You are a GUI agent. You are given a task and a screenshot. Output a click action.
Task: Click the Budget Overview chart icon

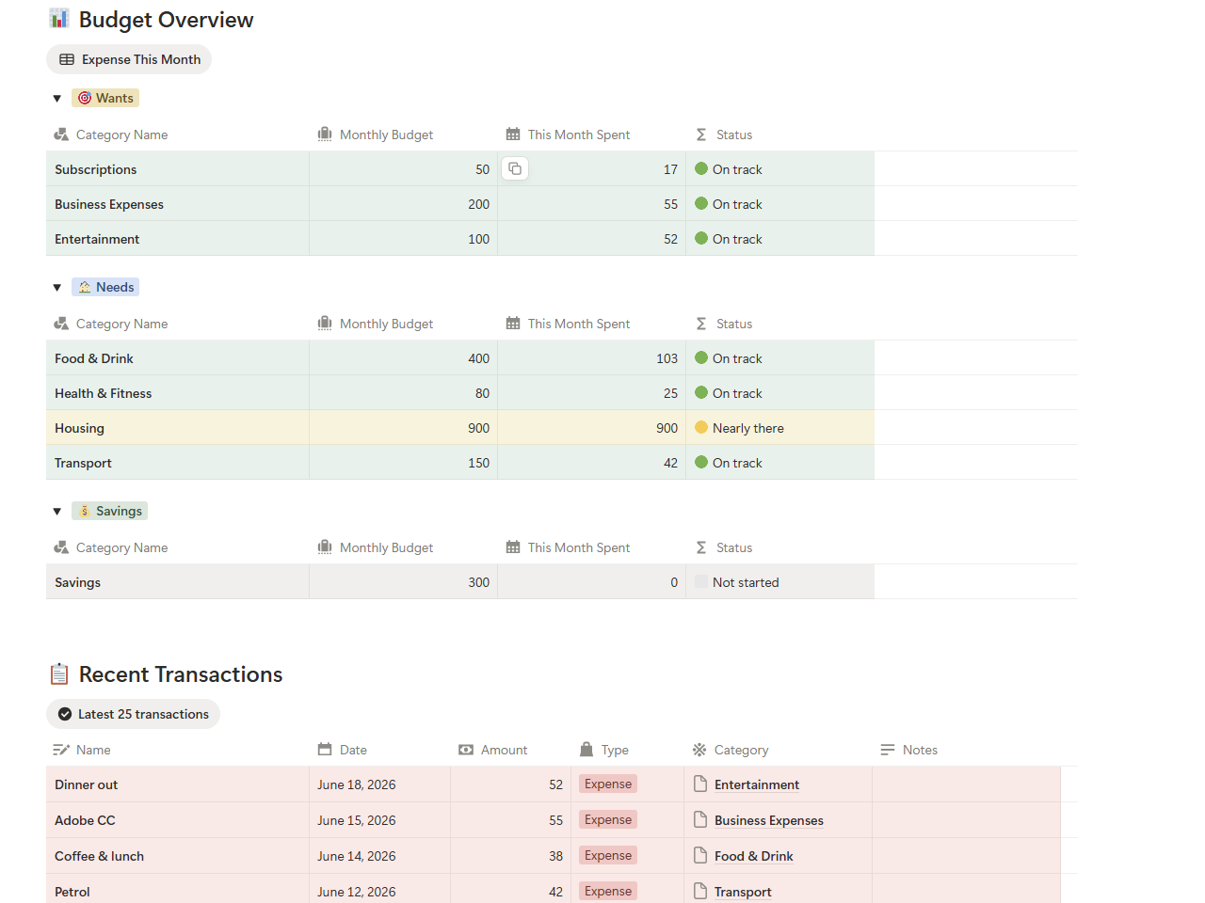59,19
